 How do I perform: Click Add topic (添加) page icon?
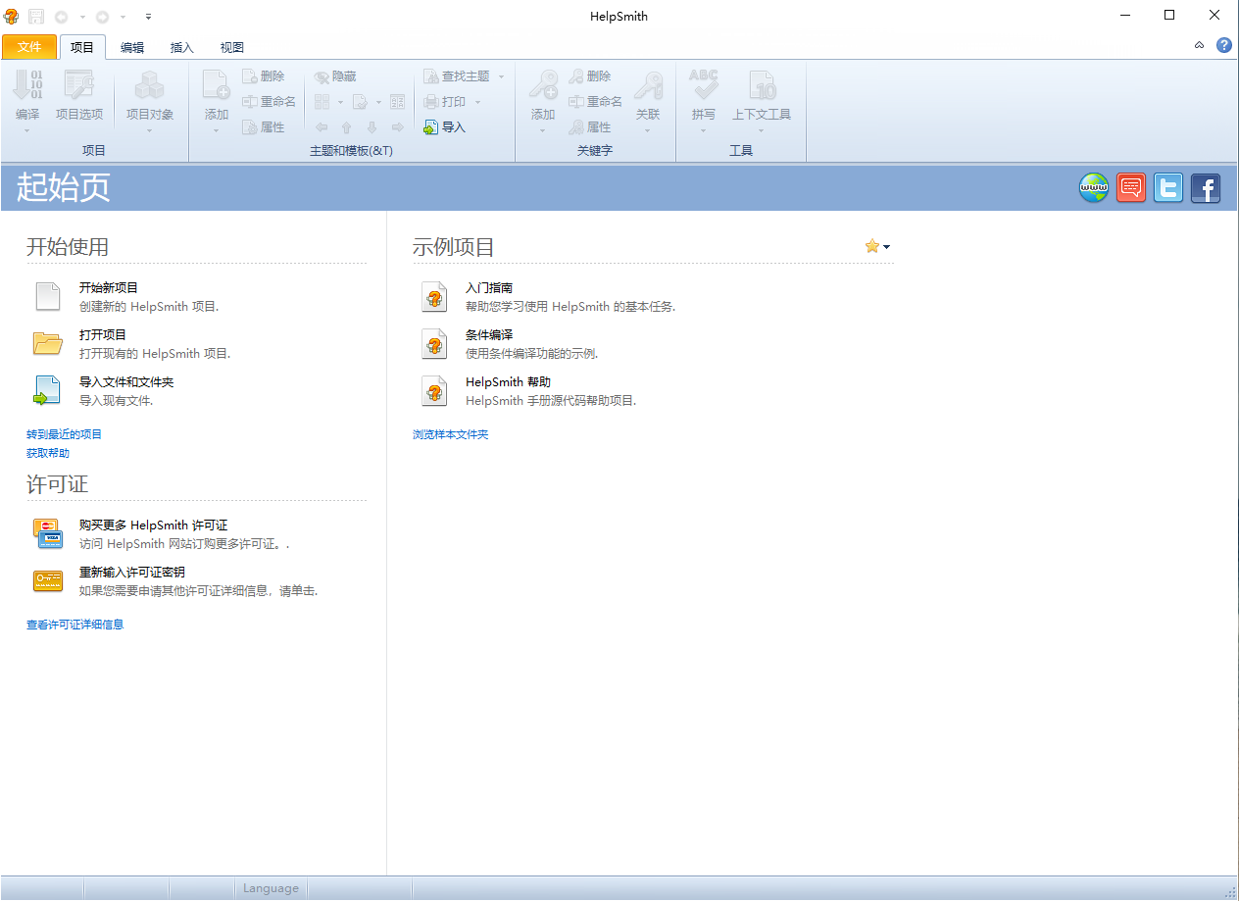point(216,85)
